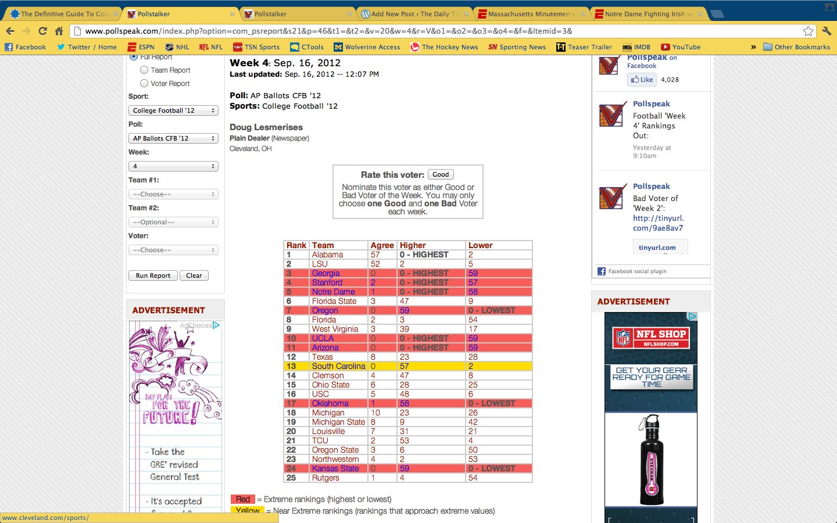Switch to the Massachusetts Minutemen tab
The height and width of the screenshot is (523, 837).
(x=529, y=14)
